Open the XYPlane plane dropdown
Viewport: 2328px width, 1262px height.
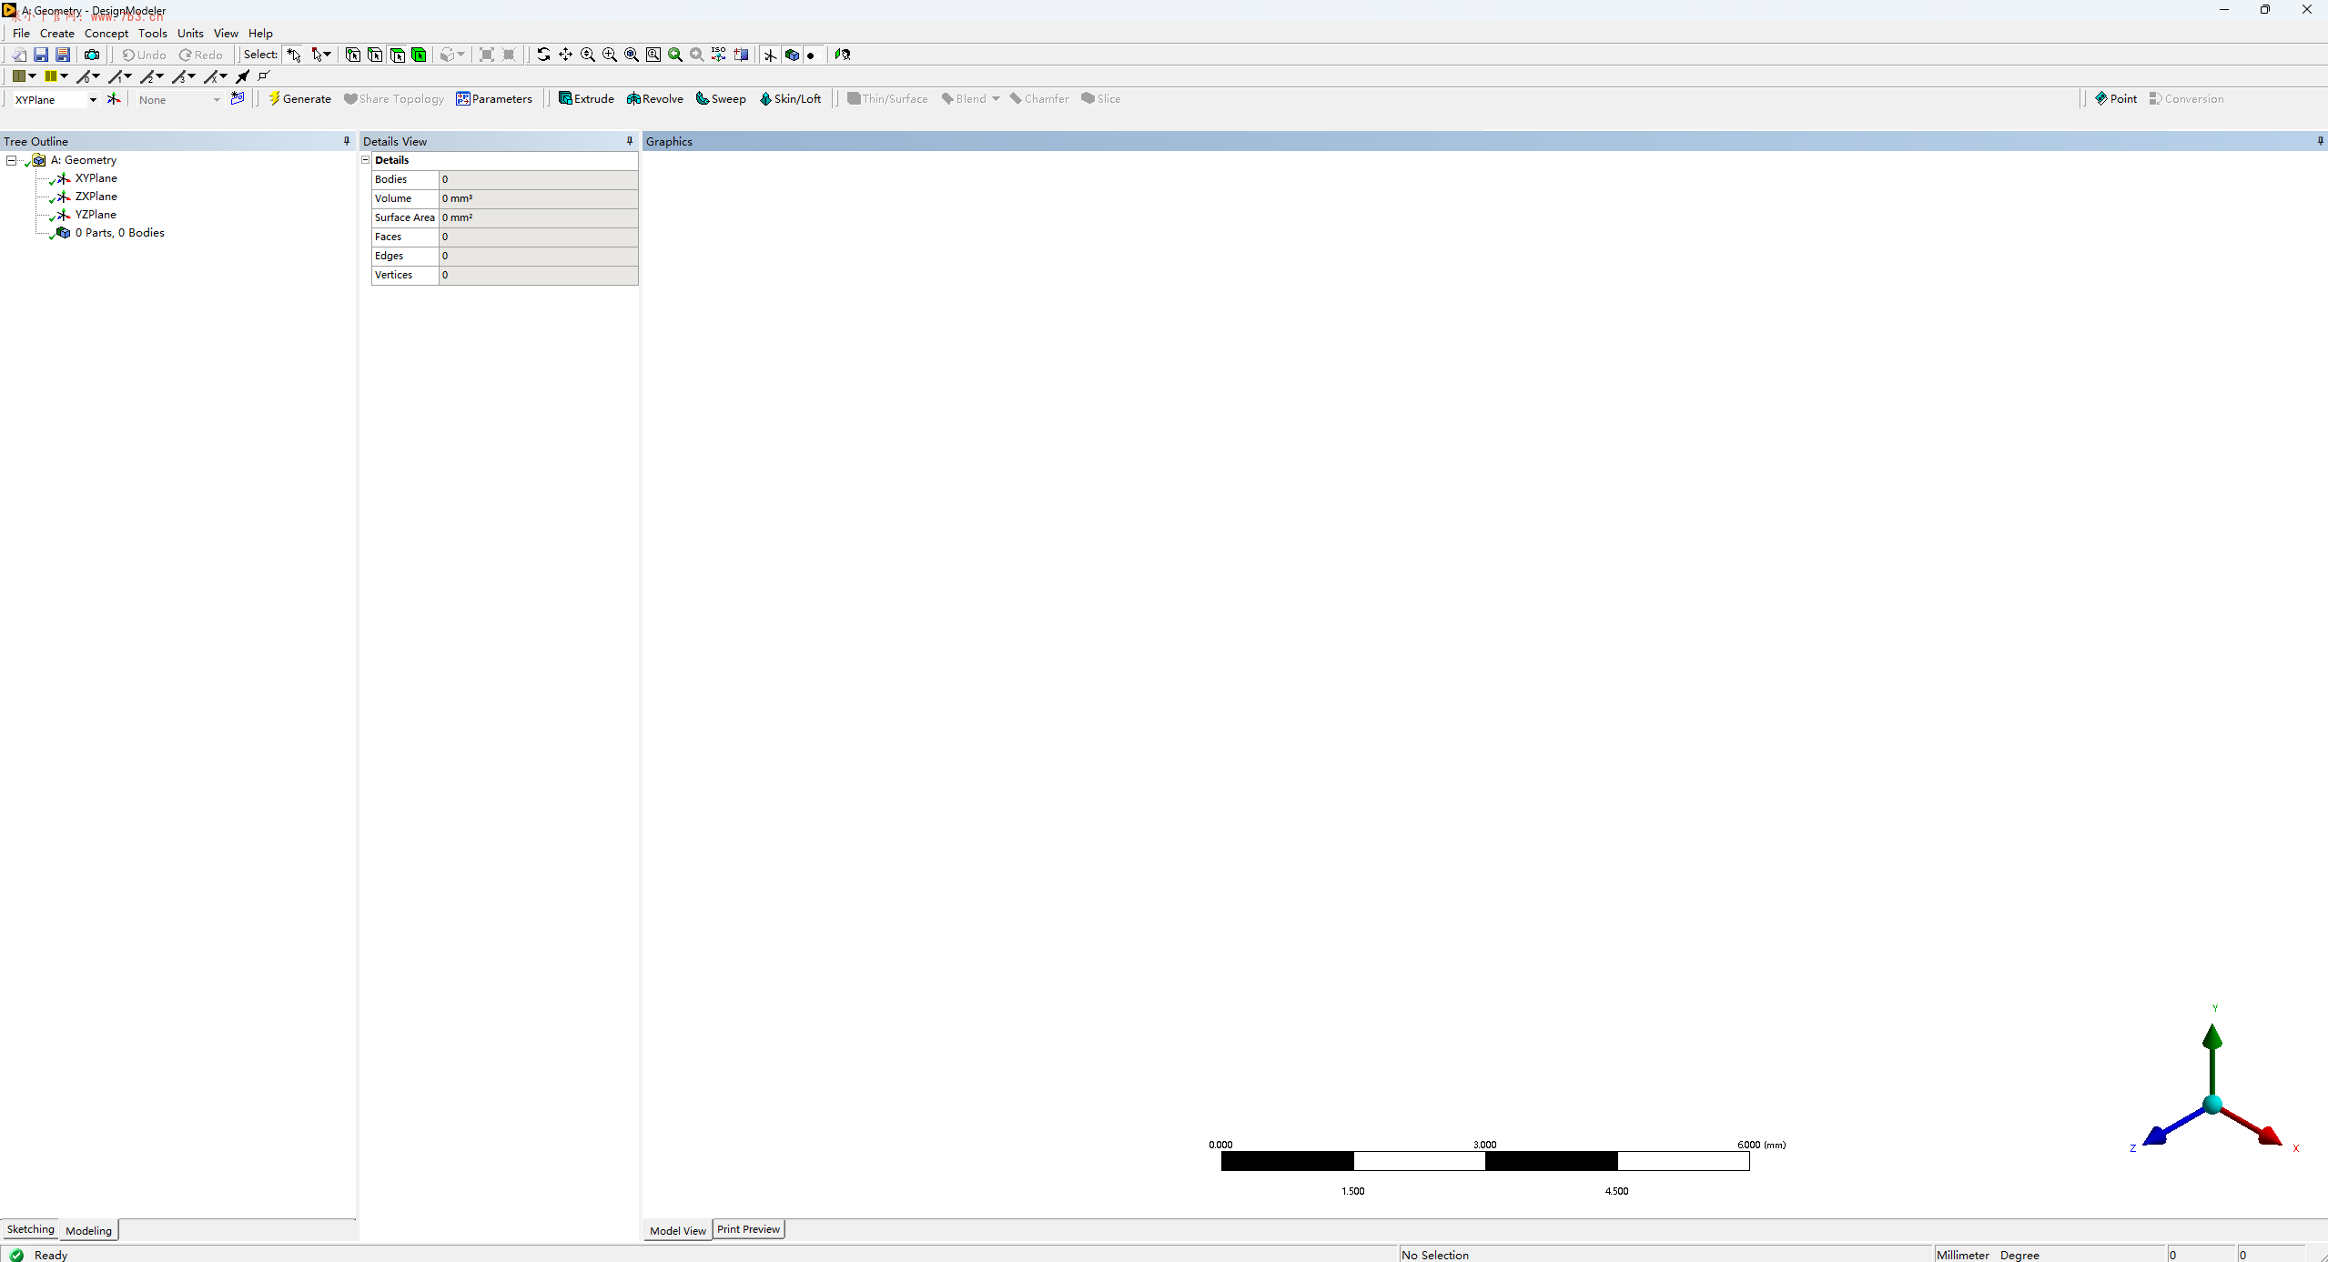[93, 100]
